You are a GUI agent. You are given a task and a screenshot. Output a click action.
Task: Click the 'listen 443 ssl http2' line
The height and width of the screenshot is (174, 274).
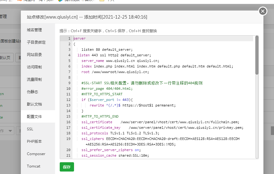coord(114,55)
